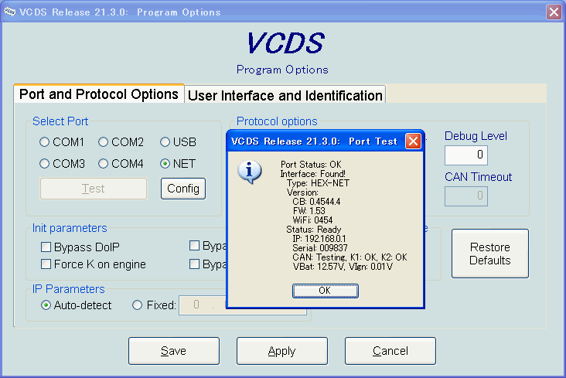
Task: Click the Test port button
Action: 94,189
